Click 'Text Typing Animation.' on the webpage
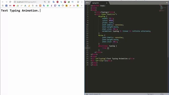 pos(20,11)
